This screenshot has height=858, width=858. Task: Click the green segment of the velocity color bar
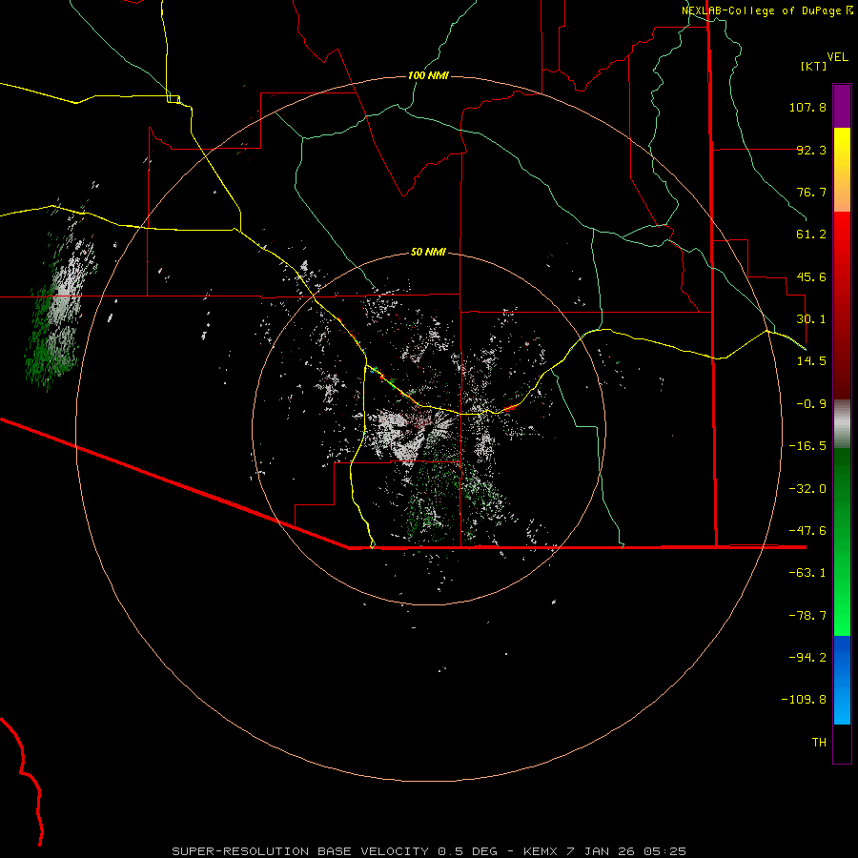point(842,541)
